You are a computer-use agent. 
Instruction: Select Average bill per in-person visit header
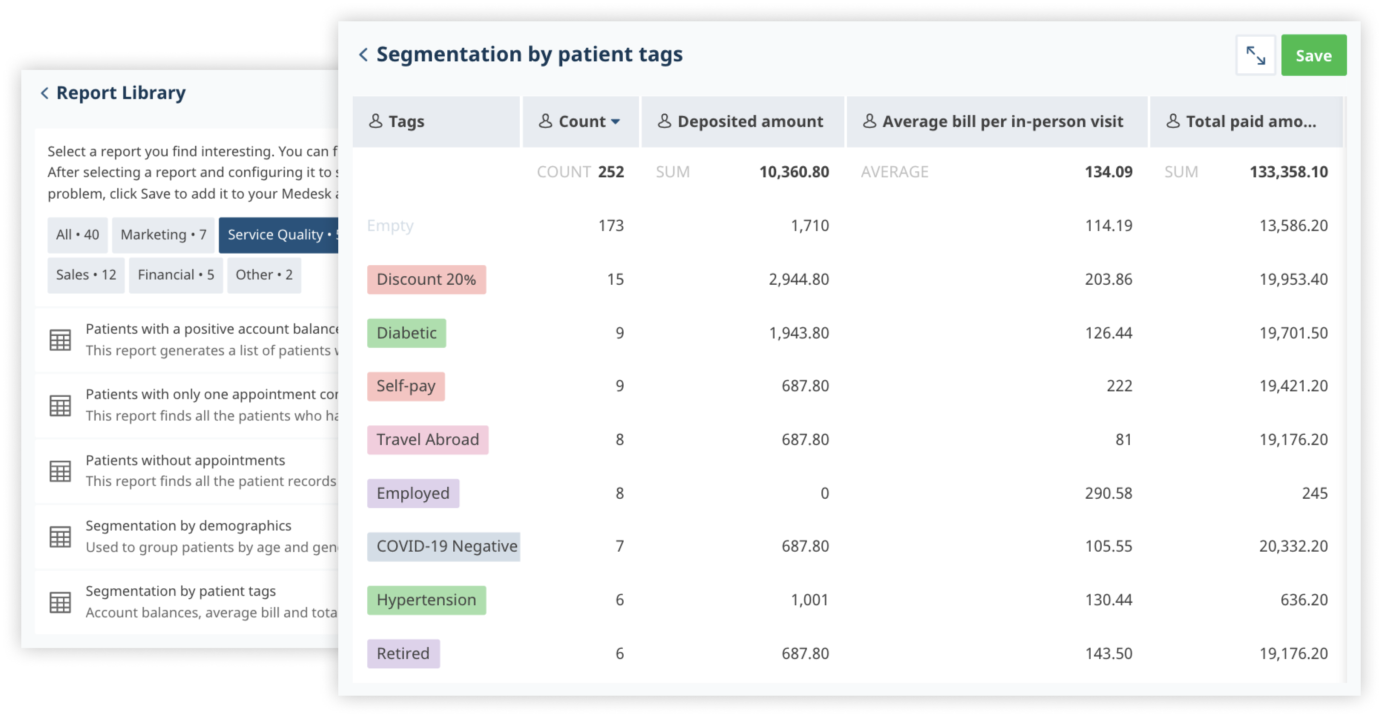tap(996, 122)
